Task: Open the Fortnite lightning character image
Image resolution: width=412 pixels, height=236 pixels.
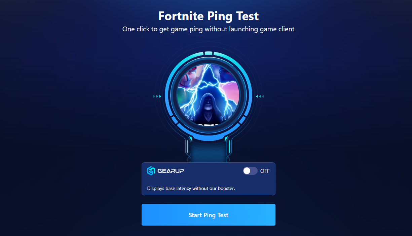Action: coord(208,94)
